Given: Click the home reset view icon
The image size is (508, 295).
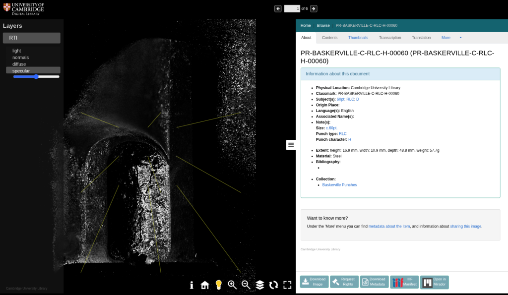Looking at the screenshot, I should click(205, 285).
